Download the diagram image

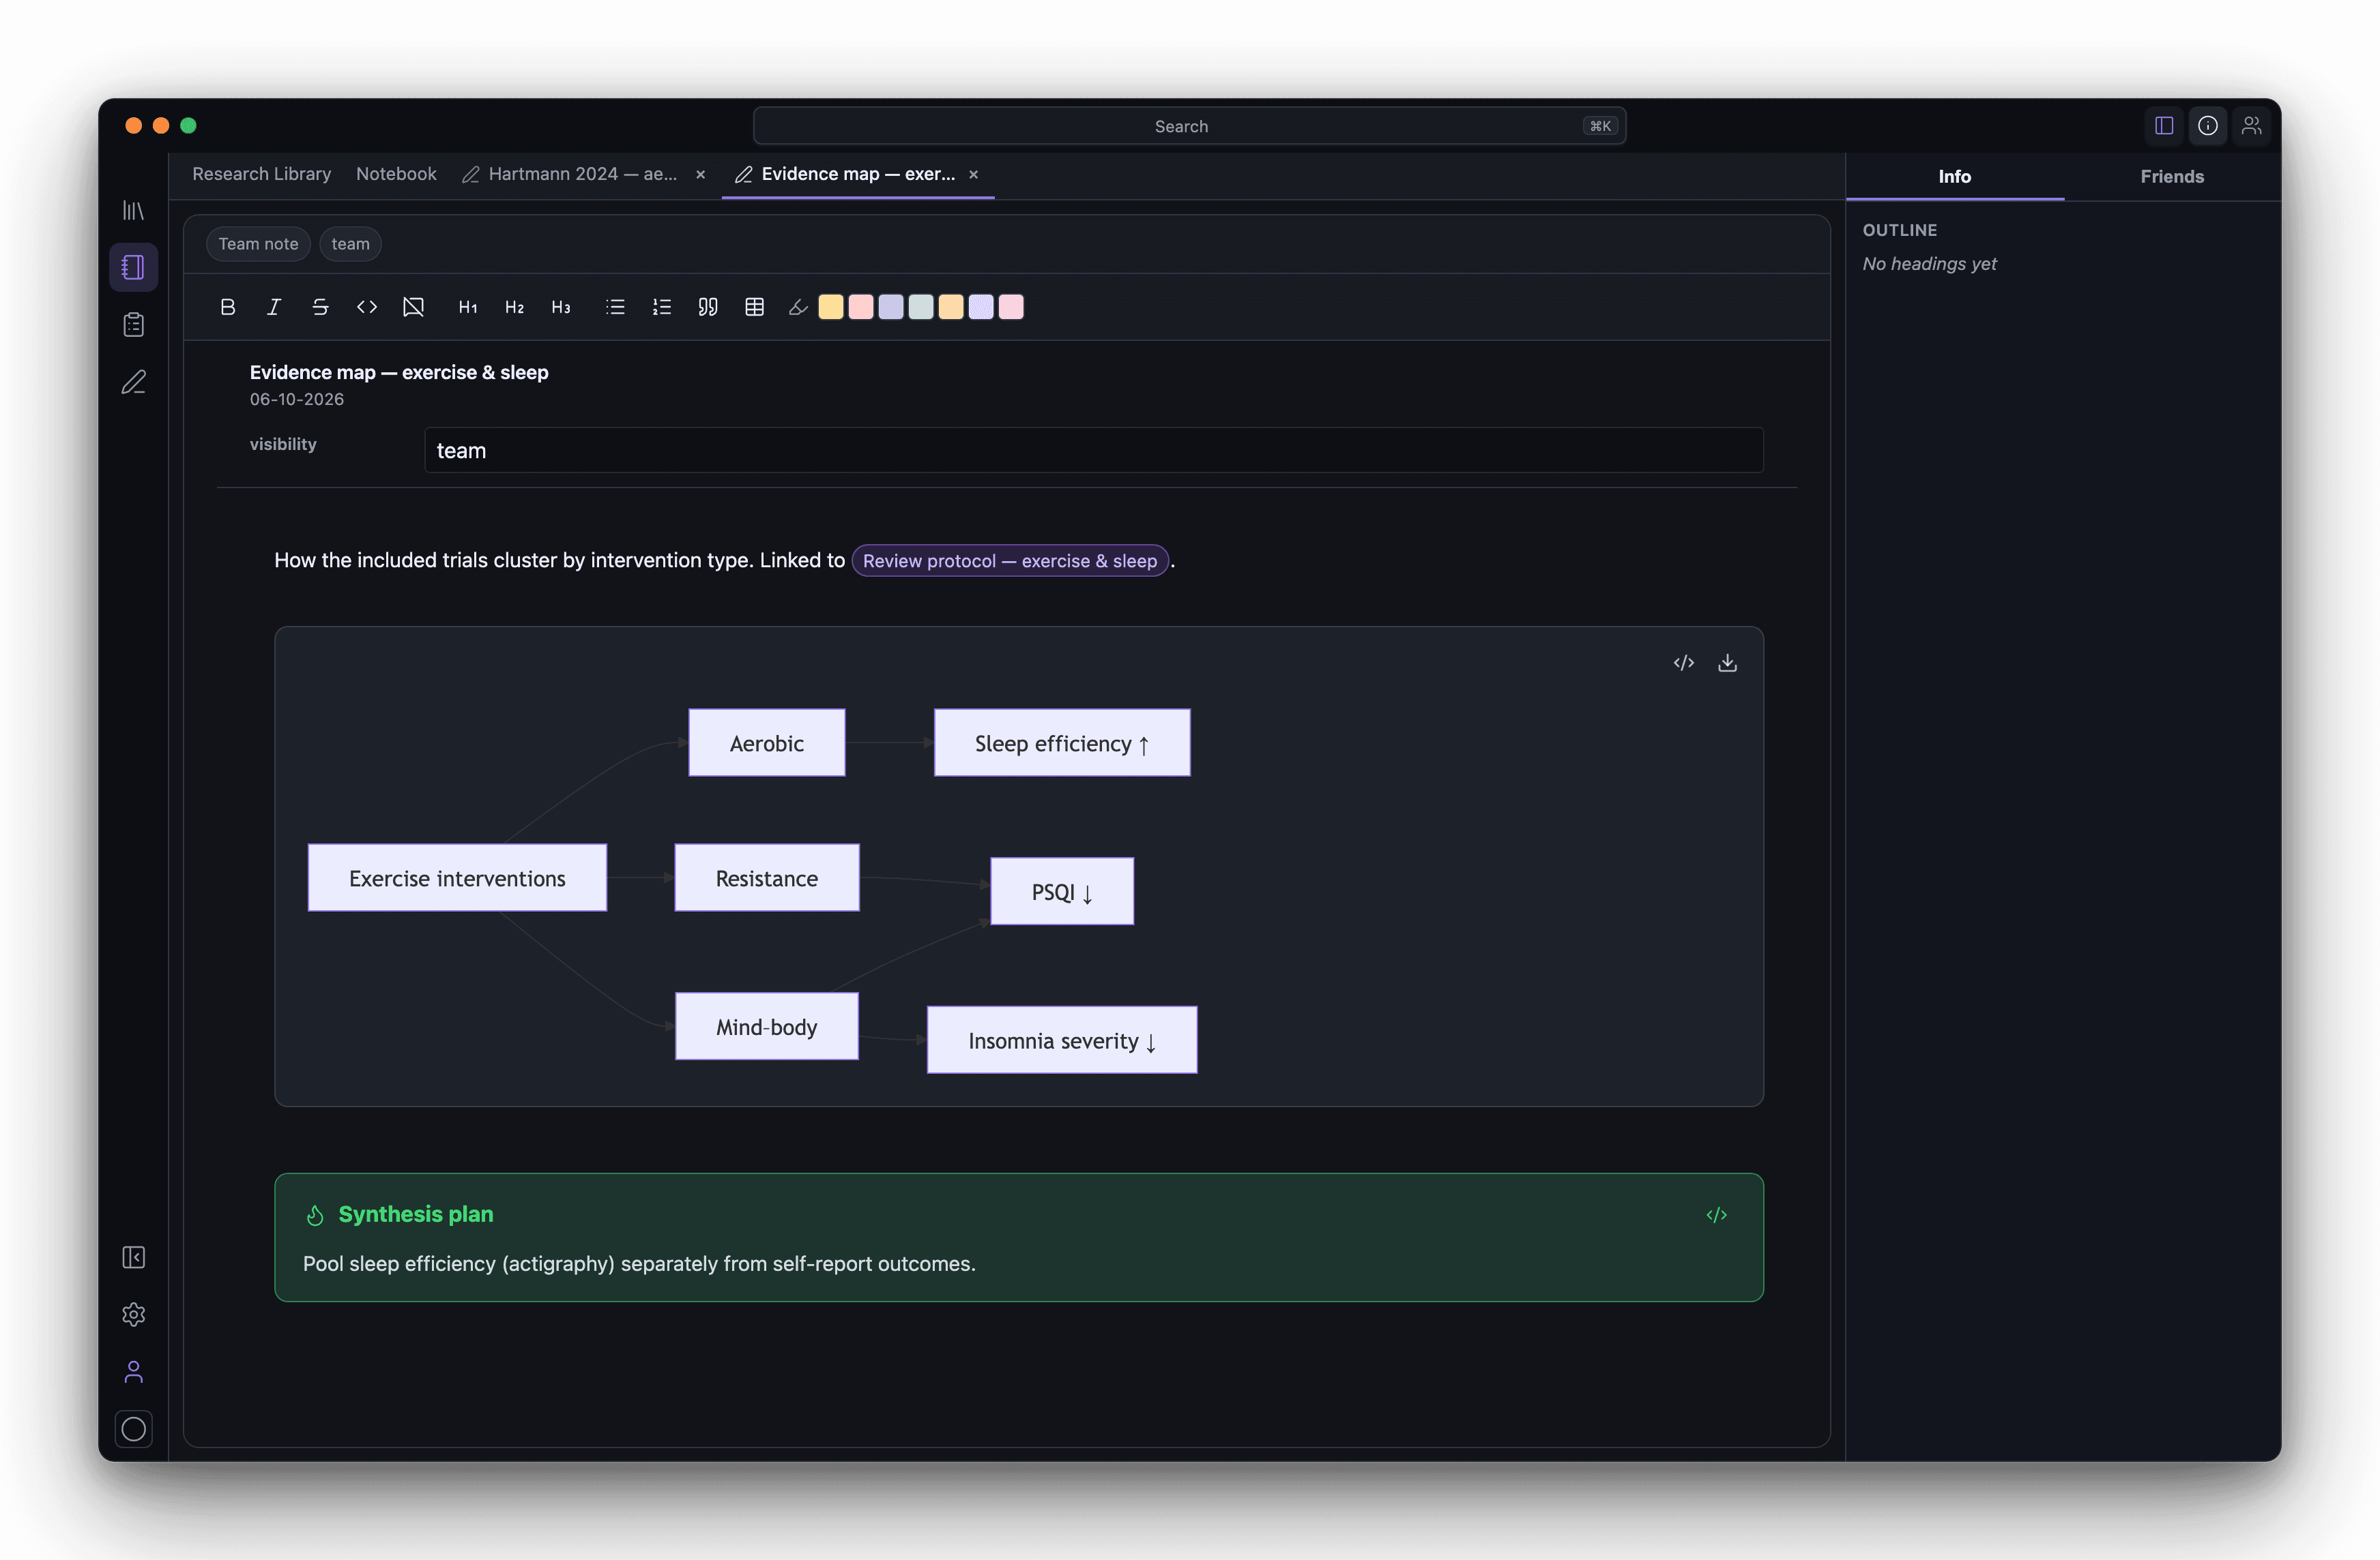point(1727,663)
